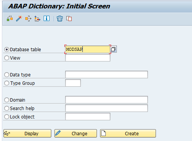Click the Search help input field
Viewport: 192px width, 141px height.
tap(107, 108)
